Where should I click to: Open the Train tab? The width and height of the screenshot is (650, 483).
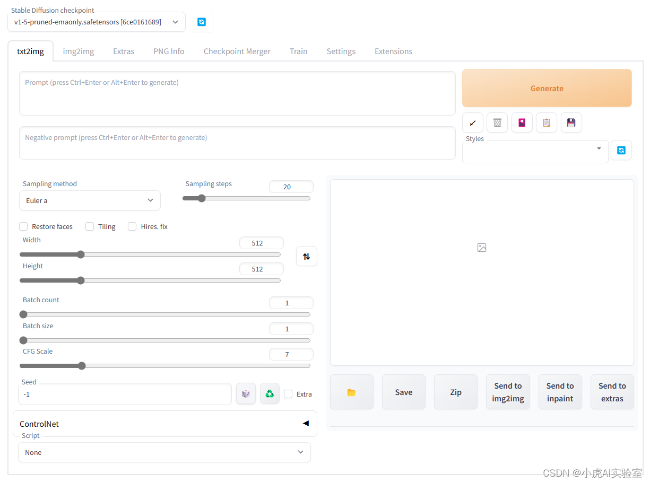coord(299,51)
